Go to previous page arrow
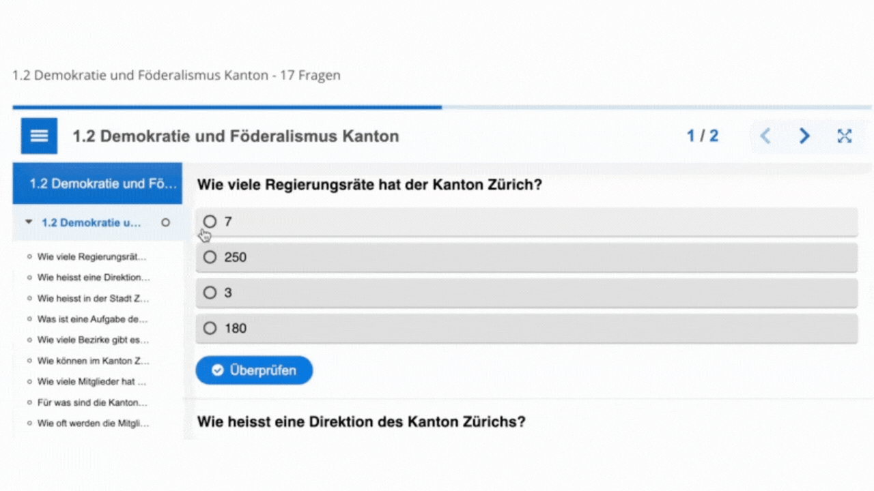 click(x=765, y=136)
